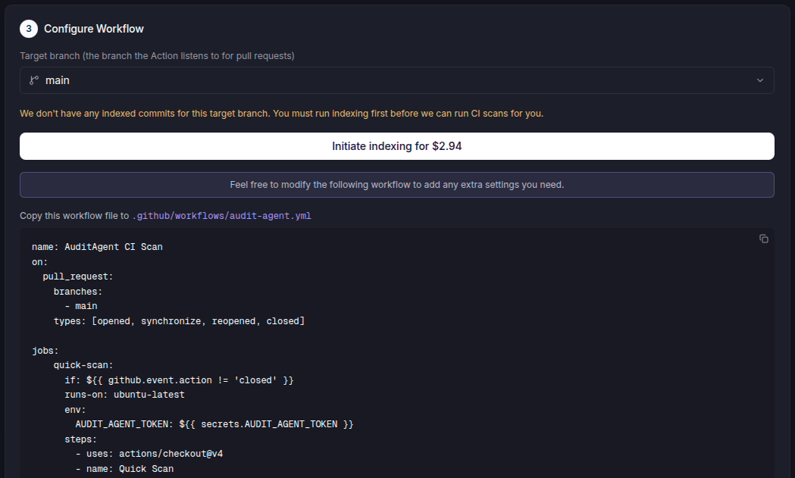Click the 'if: ${{ github.event.action' line

180,380
